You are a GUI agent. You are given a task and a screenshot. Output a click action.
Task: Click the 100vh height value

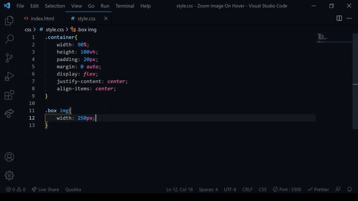[88, 52]
